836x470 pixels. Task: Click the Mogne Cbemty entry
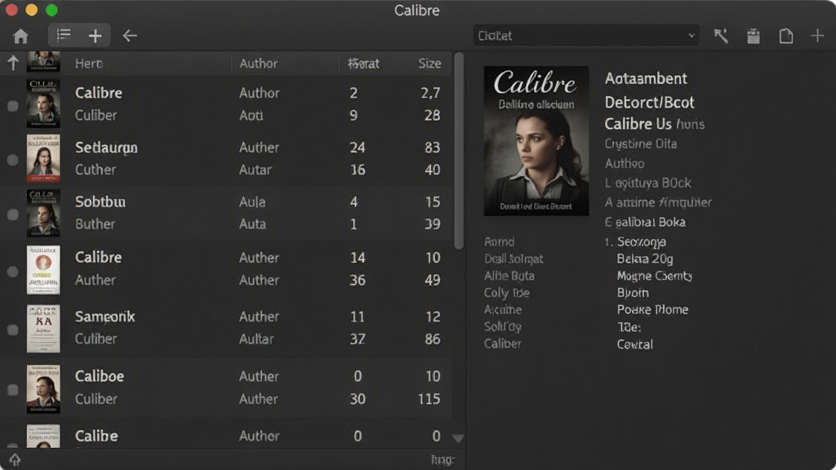coord(654,276)
